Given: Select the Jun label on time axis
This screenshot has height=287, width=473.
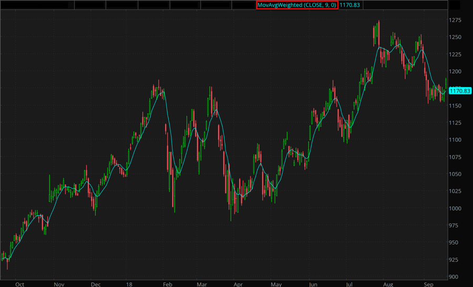Looking at the screenshot, I should [x=313, y=284].
